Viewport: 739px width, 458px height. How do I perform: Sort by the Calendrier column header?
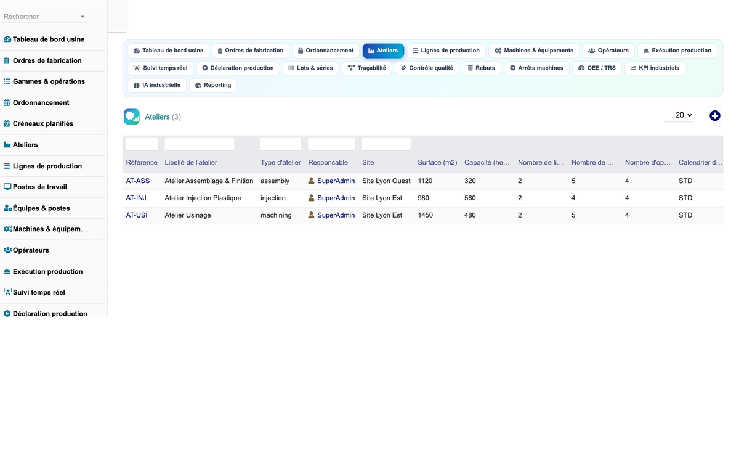(701, 162)
